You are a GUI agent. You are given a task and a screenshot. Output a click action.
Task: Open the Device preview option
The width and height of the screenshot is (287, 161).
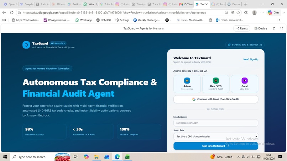click(x=261, y=28)
